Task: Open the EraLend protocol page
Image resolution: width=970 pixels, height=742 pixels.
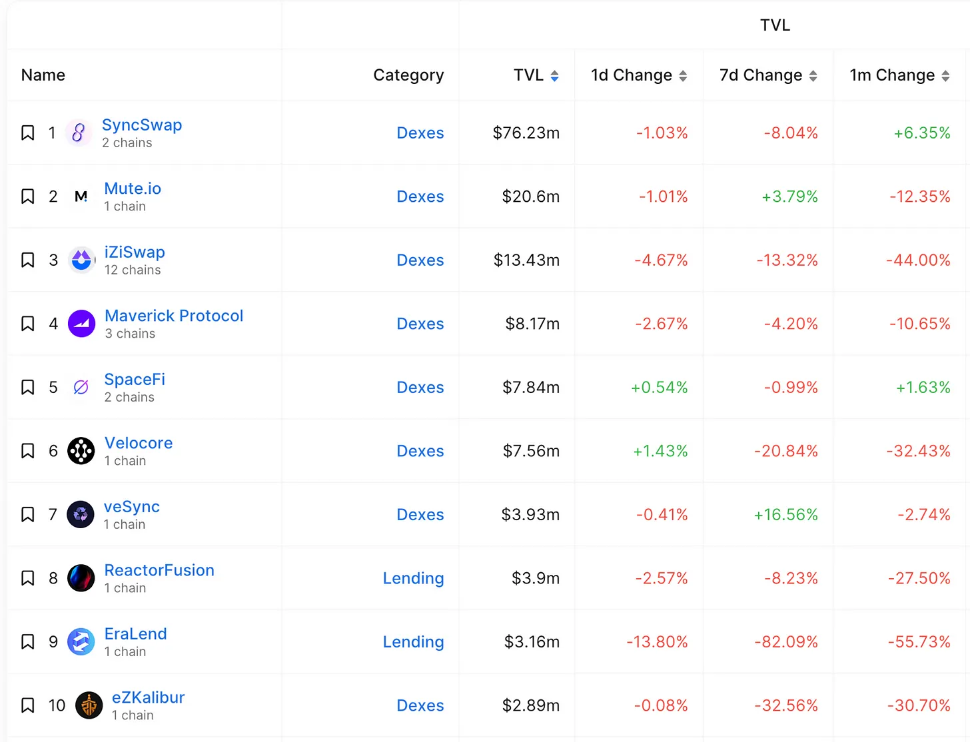Action: point(135,633)
